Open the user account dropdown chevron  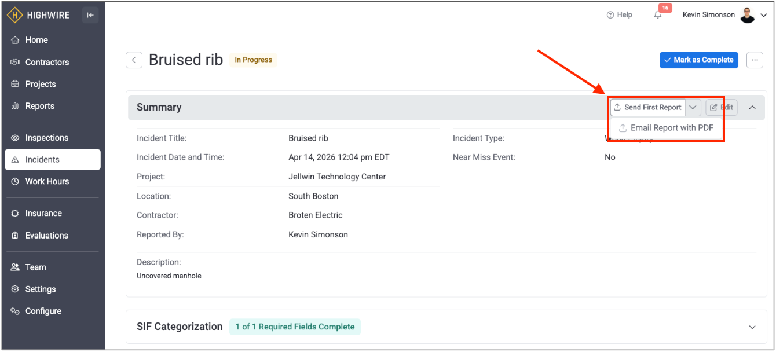pos(764,16)
